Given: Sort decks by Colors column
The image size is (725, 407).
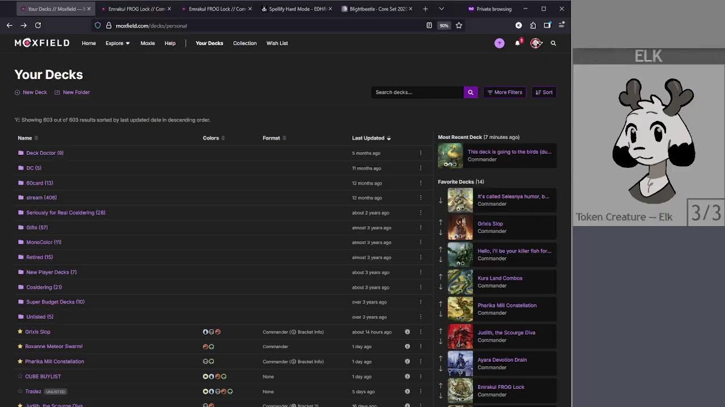Looking at the screenshot, I should point(214,138).
